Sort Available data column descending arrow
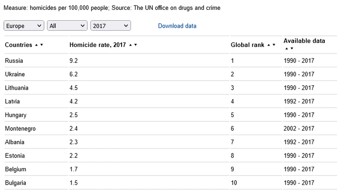 click(292, 48)
